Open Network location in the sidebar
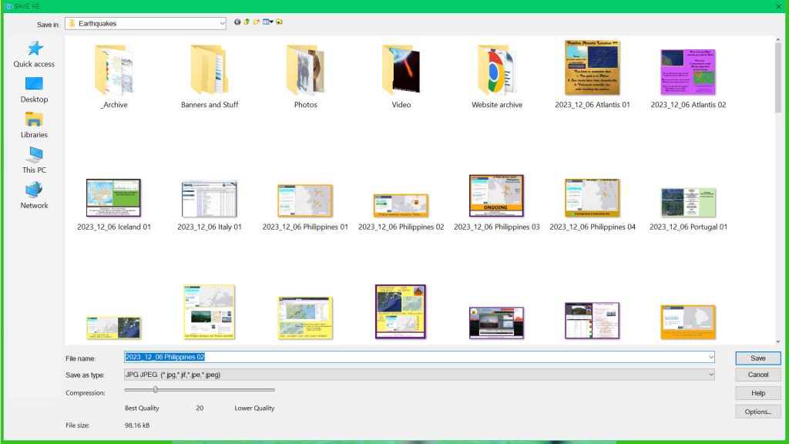 (x=34, y=195)
